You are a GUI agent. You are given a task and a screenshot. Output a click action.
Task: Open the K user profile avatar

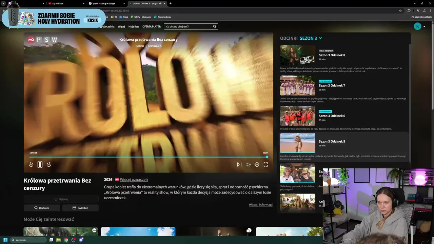pyautogui.click(x=417, y=26)
